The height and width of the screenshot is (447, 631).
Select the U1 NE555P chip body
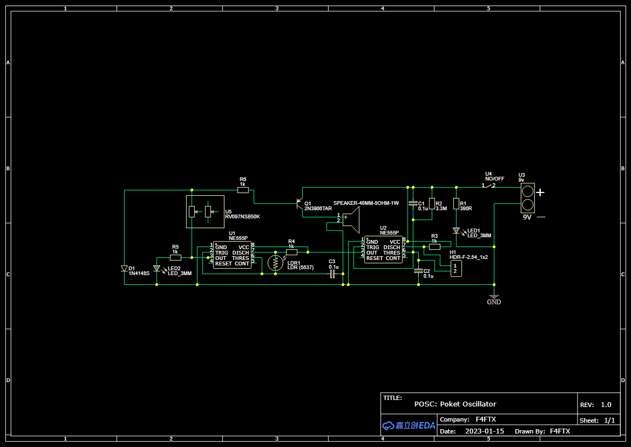(x=232, y=255)
